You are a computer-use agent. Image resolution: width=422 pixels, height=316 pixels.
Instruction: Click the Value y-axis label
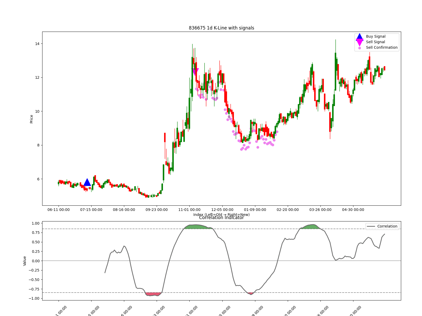(25, 261)
